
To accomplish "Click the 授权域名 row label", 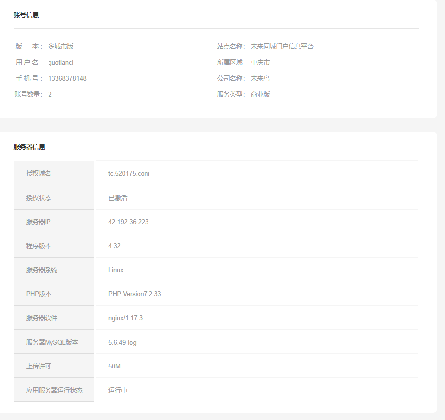I will point(39,173).
